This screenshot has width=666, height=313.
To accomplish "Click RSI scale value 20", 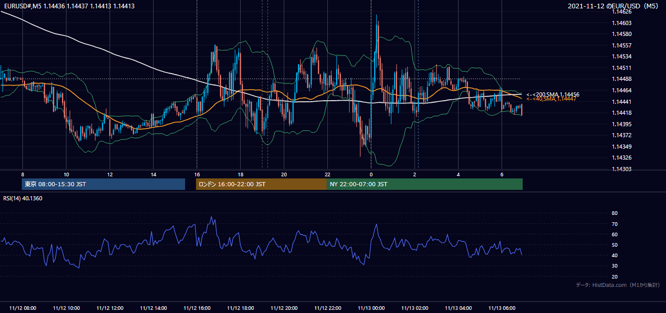I will tap(614, 276).
